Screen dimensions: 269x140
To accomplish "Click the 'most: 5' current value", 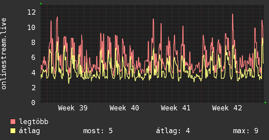I will [98, 131].
